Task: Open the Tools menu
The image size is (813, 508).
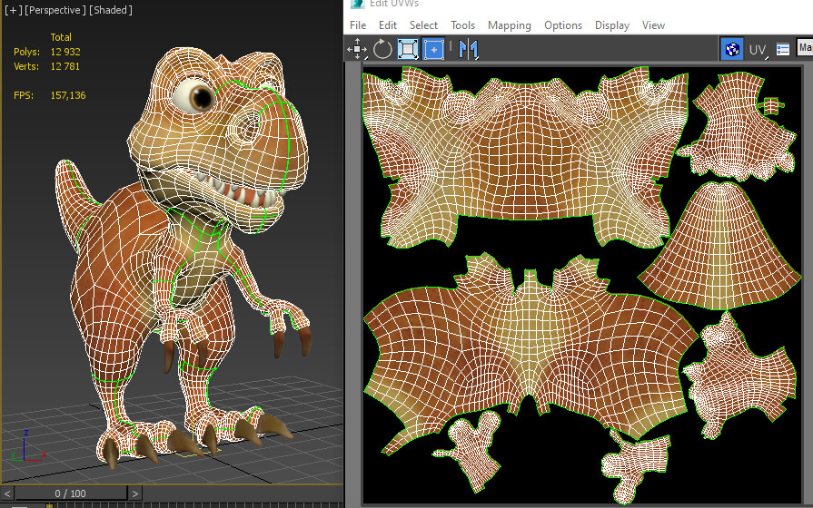Action: (462, 25)
